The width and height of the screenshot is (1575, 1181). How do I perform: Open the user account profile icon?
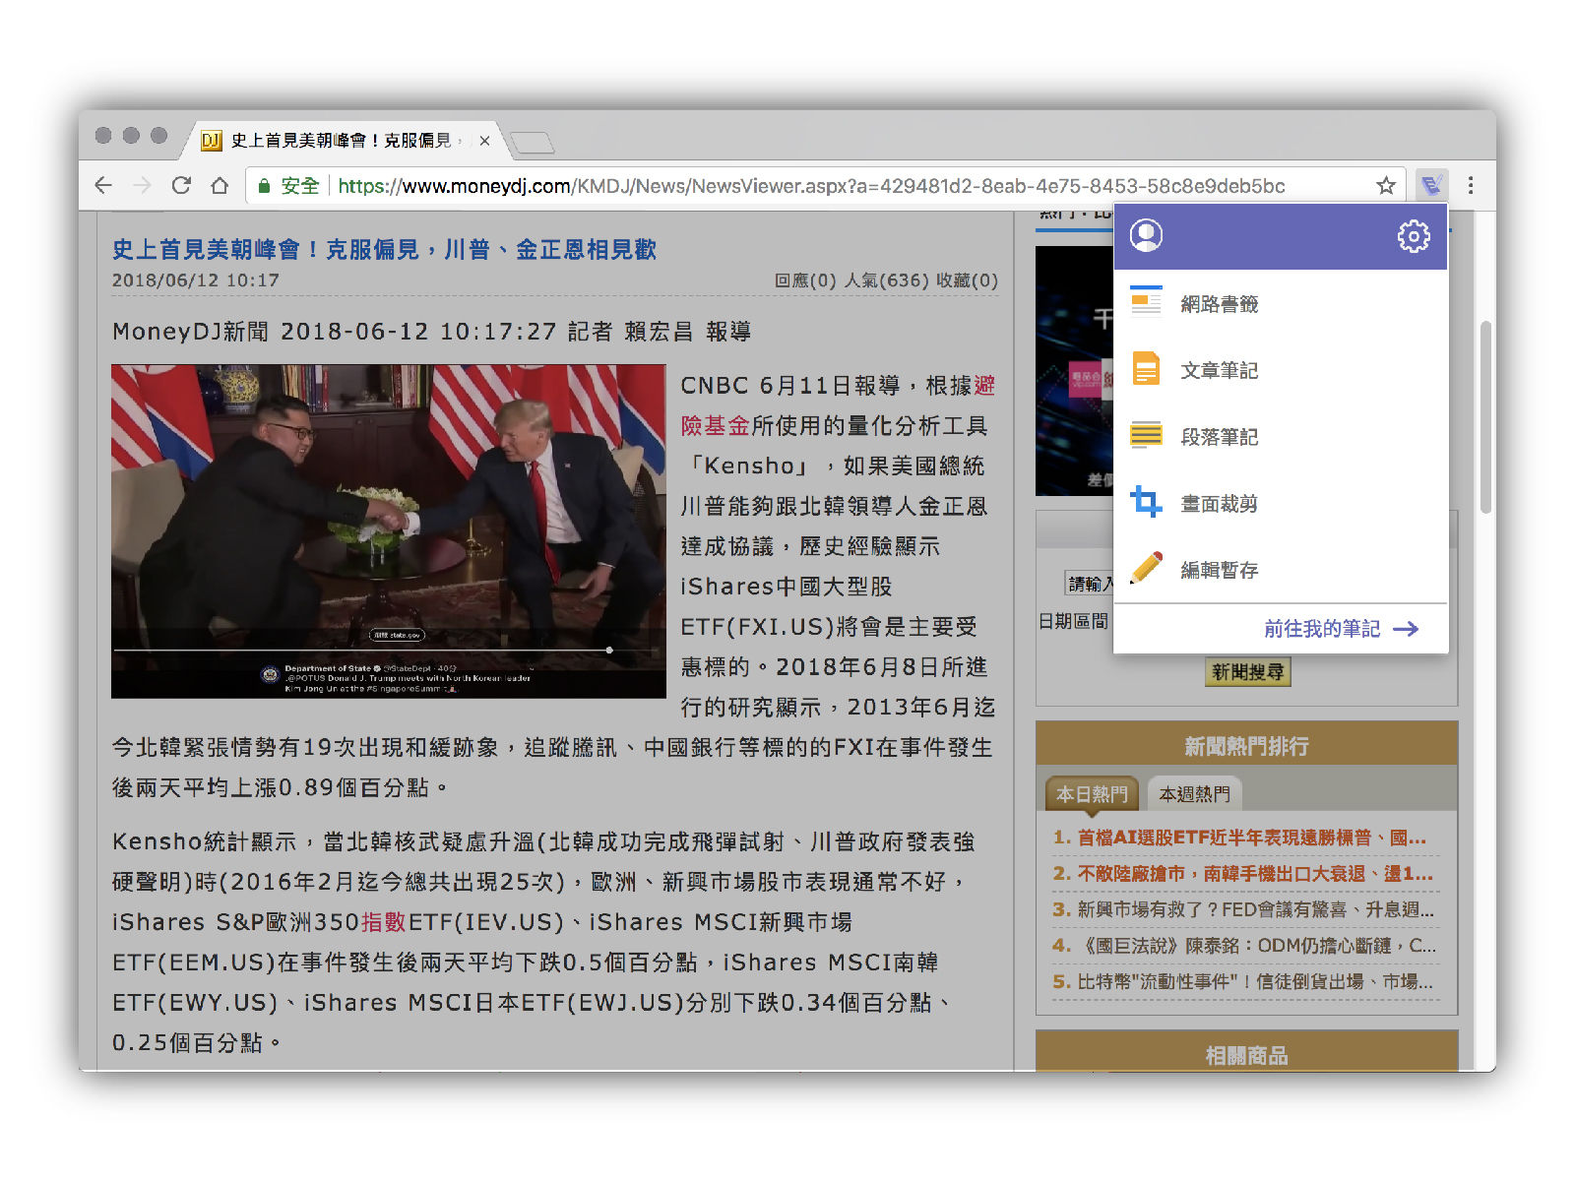click(x=1146, y=235)
